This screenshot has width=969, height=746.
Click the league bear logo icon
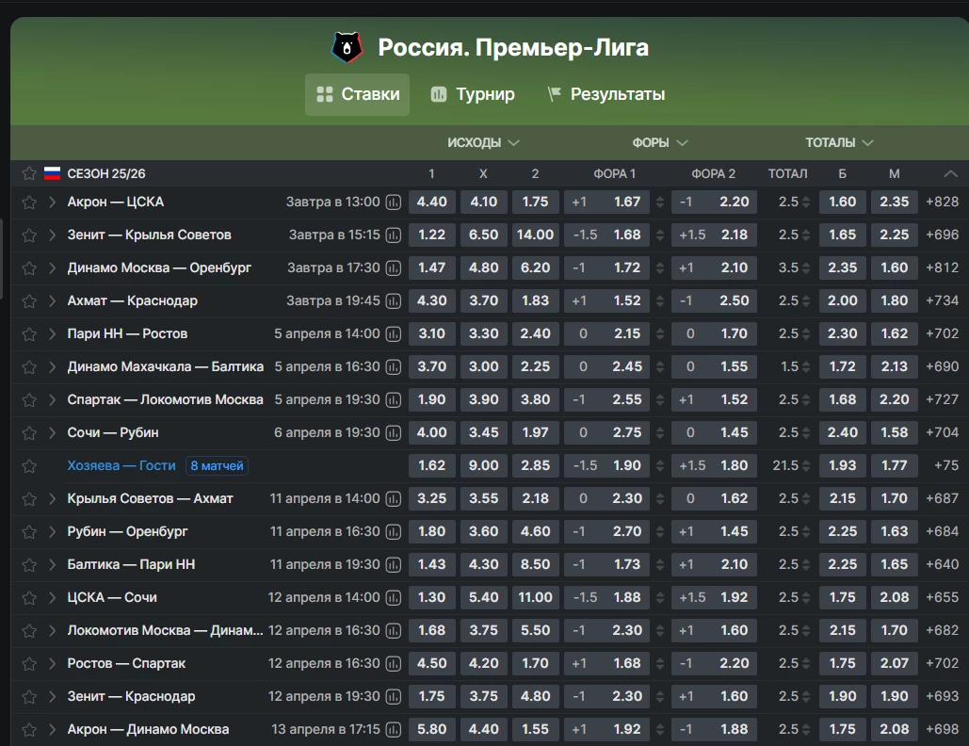[x=347, y=47]
